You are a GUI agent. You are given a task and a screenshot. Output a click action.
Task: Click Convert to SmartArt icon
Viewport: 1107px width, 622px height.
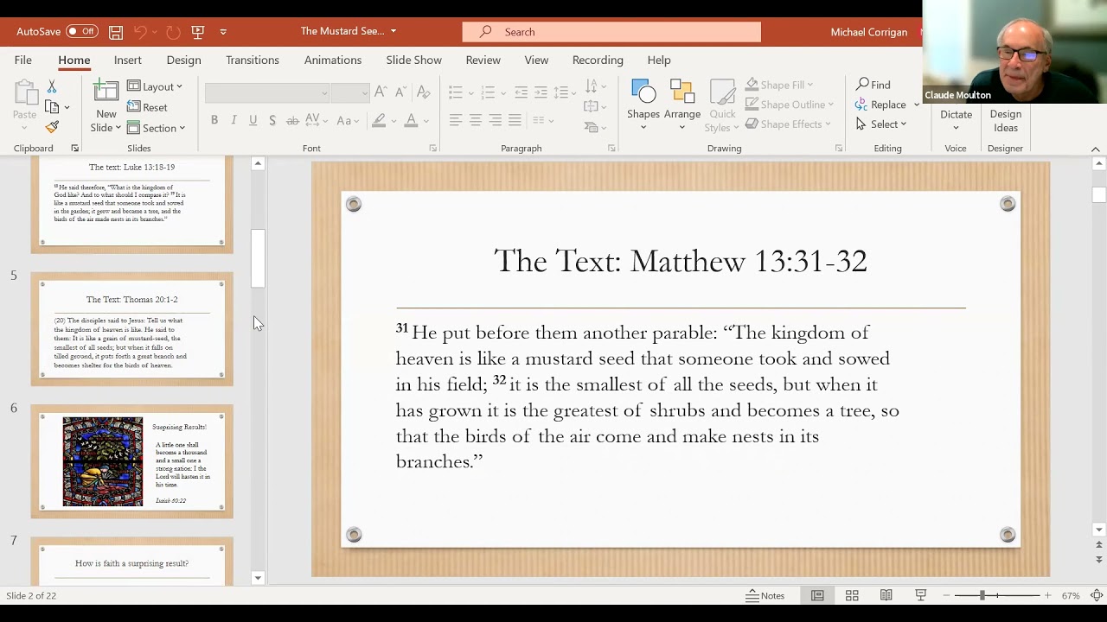pos(595,126)
